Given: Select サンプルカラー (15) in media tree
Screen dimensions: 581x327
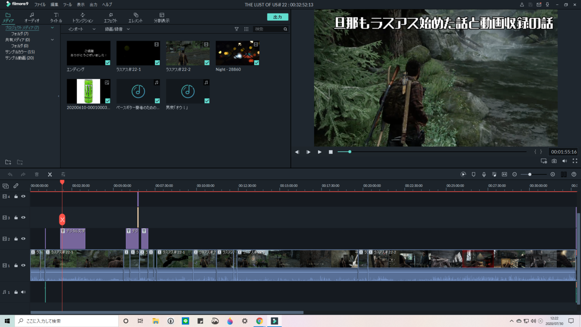Looking at the screenshot, I should (20, 52).
